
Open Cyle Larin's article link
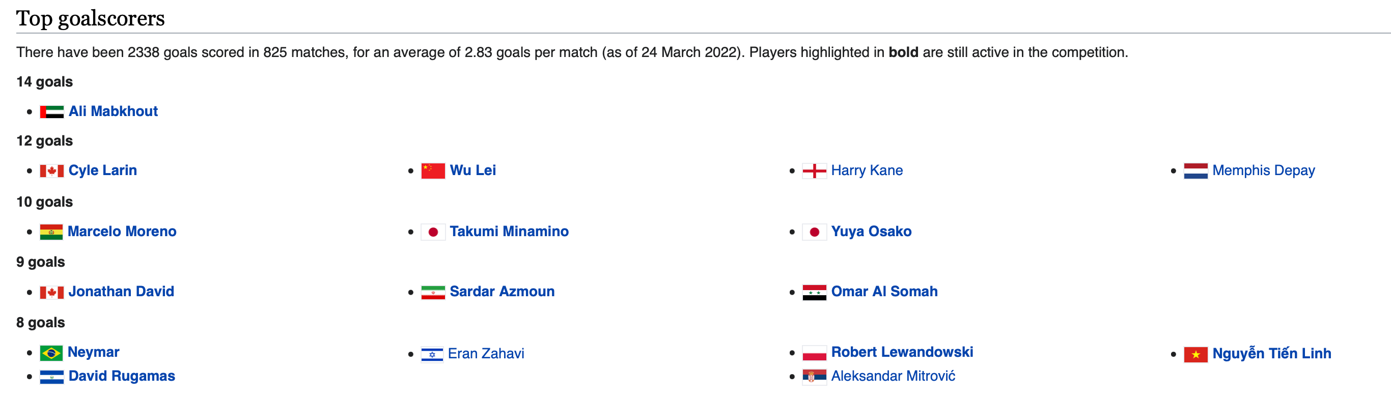click(103, 170)
